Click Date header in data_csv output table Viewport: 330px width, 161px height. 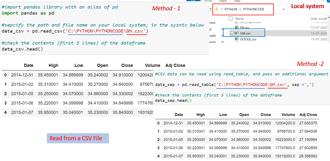click(29, 65)
